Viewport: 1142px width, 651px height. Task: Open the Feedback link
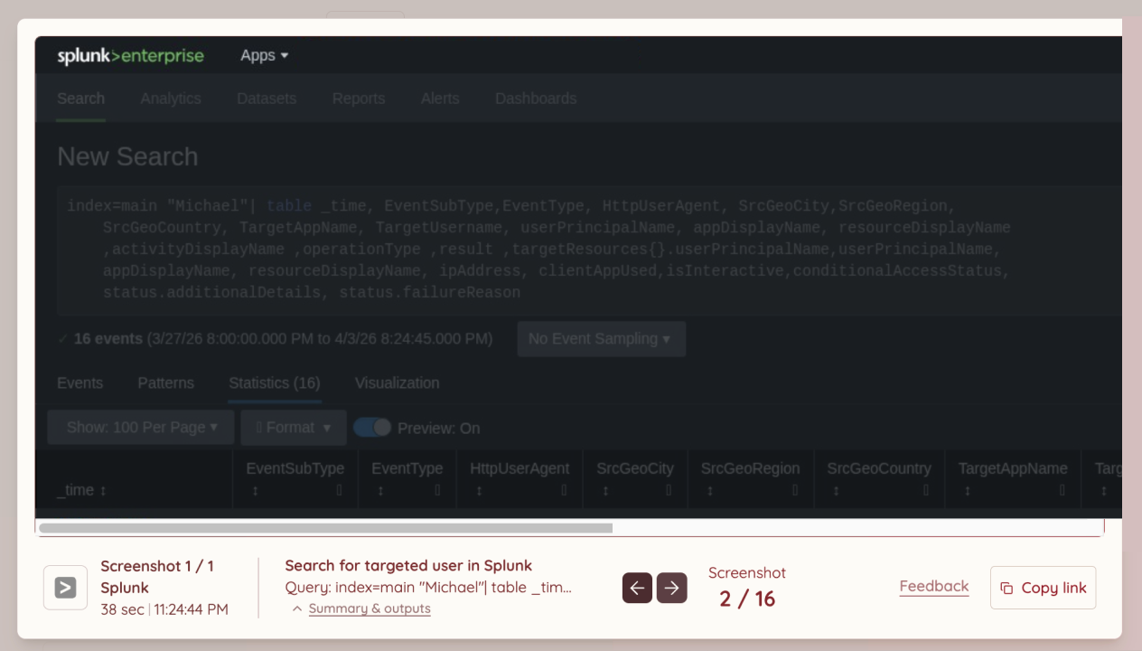click(934, 587)
